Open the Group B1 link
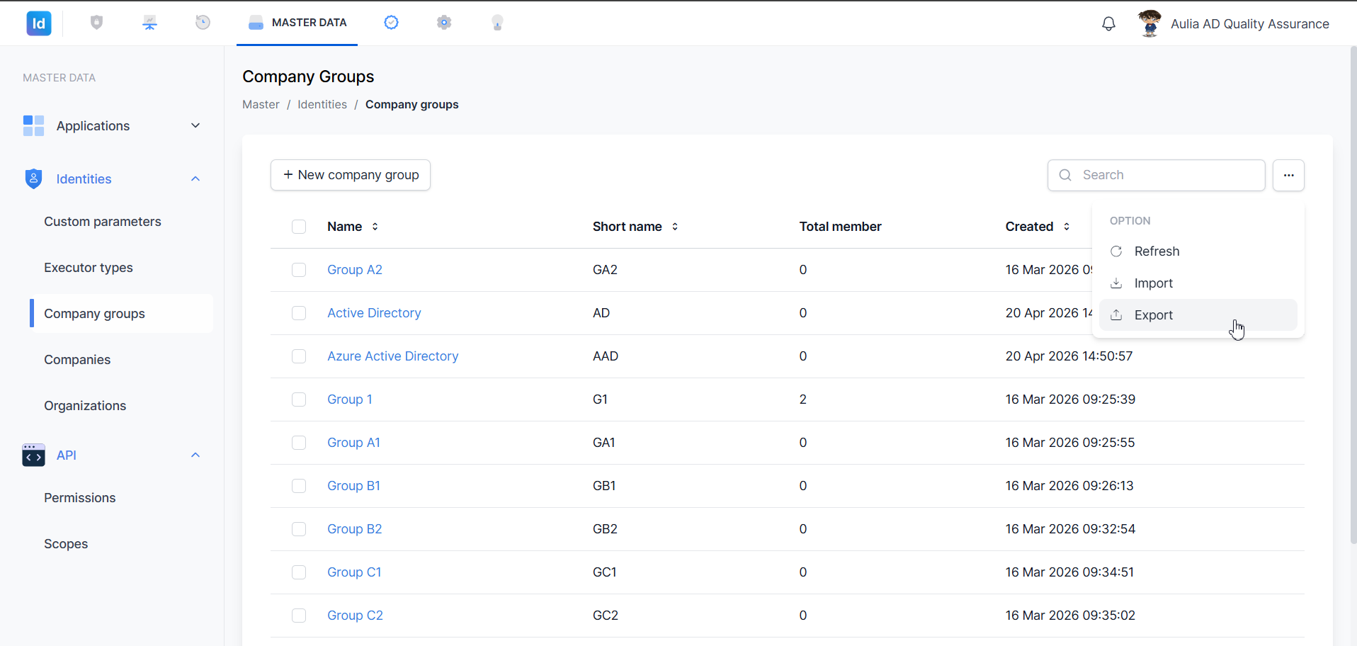This screenshot has width=1357, height=646. pos(354,486)
